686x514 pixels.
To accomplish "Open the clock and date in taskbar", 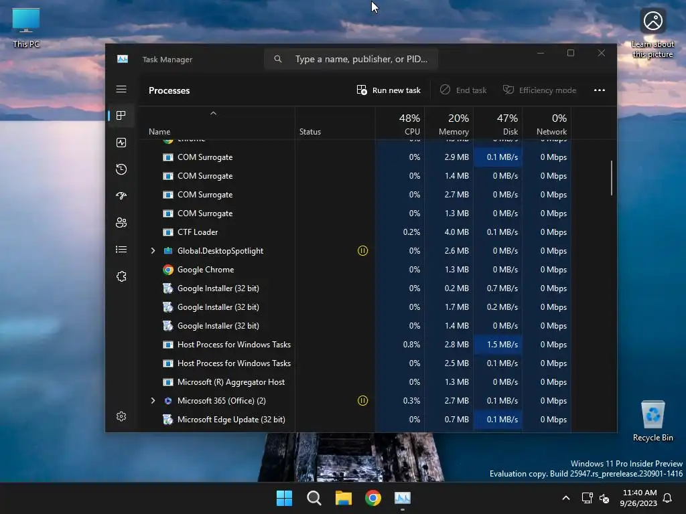I will point(639,498).
